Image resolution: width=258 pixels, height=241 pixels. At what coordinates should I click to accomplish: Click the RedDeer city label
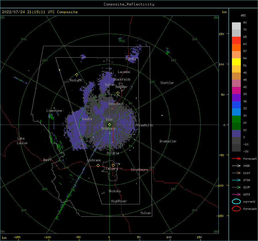click(122, 87)
